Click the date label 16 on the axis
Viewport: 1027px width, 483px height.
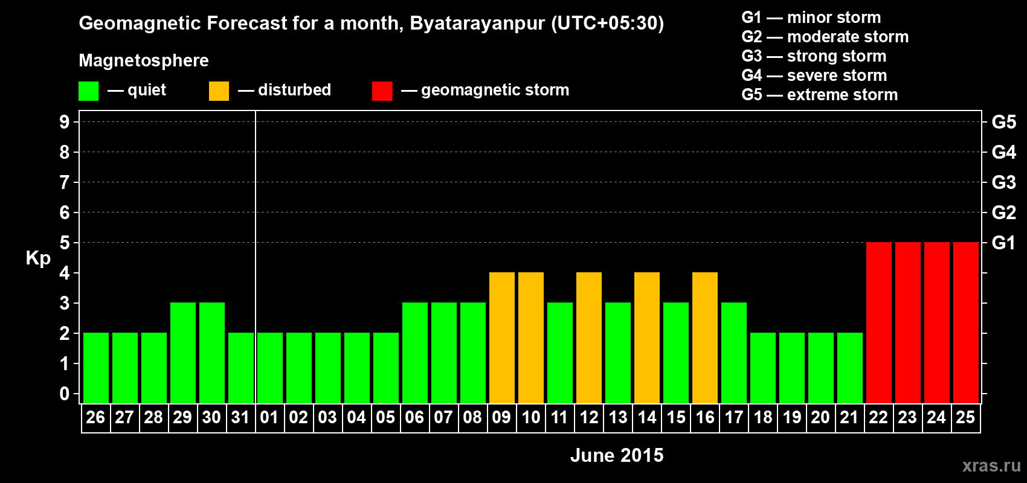(x=704, y=418)
